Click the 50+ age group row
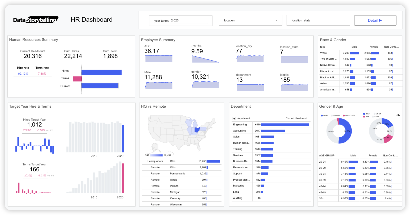 pyautogui.click(x=360, y=199)
